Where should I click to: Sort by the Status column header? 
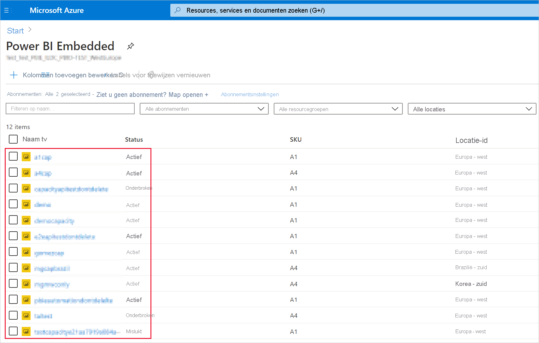(x=134, y=139)
